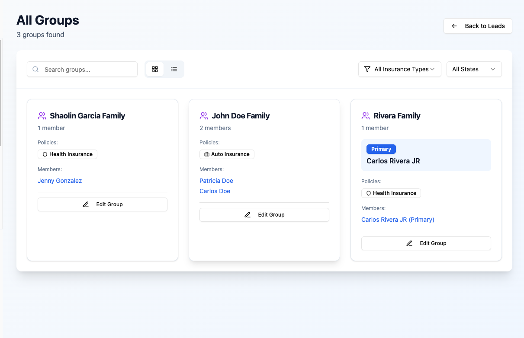Switch to list view layout

pyautogui.click(x=174, y=69)
